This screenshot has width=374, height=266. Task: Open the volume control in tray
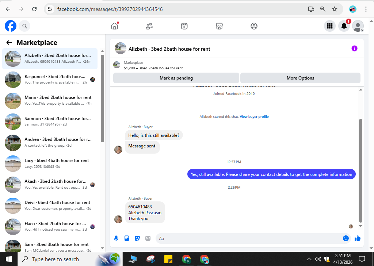coord(318,259)
